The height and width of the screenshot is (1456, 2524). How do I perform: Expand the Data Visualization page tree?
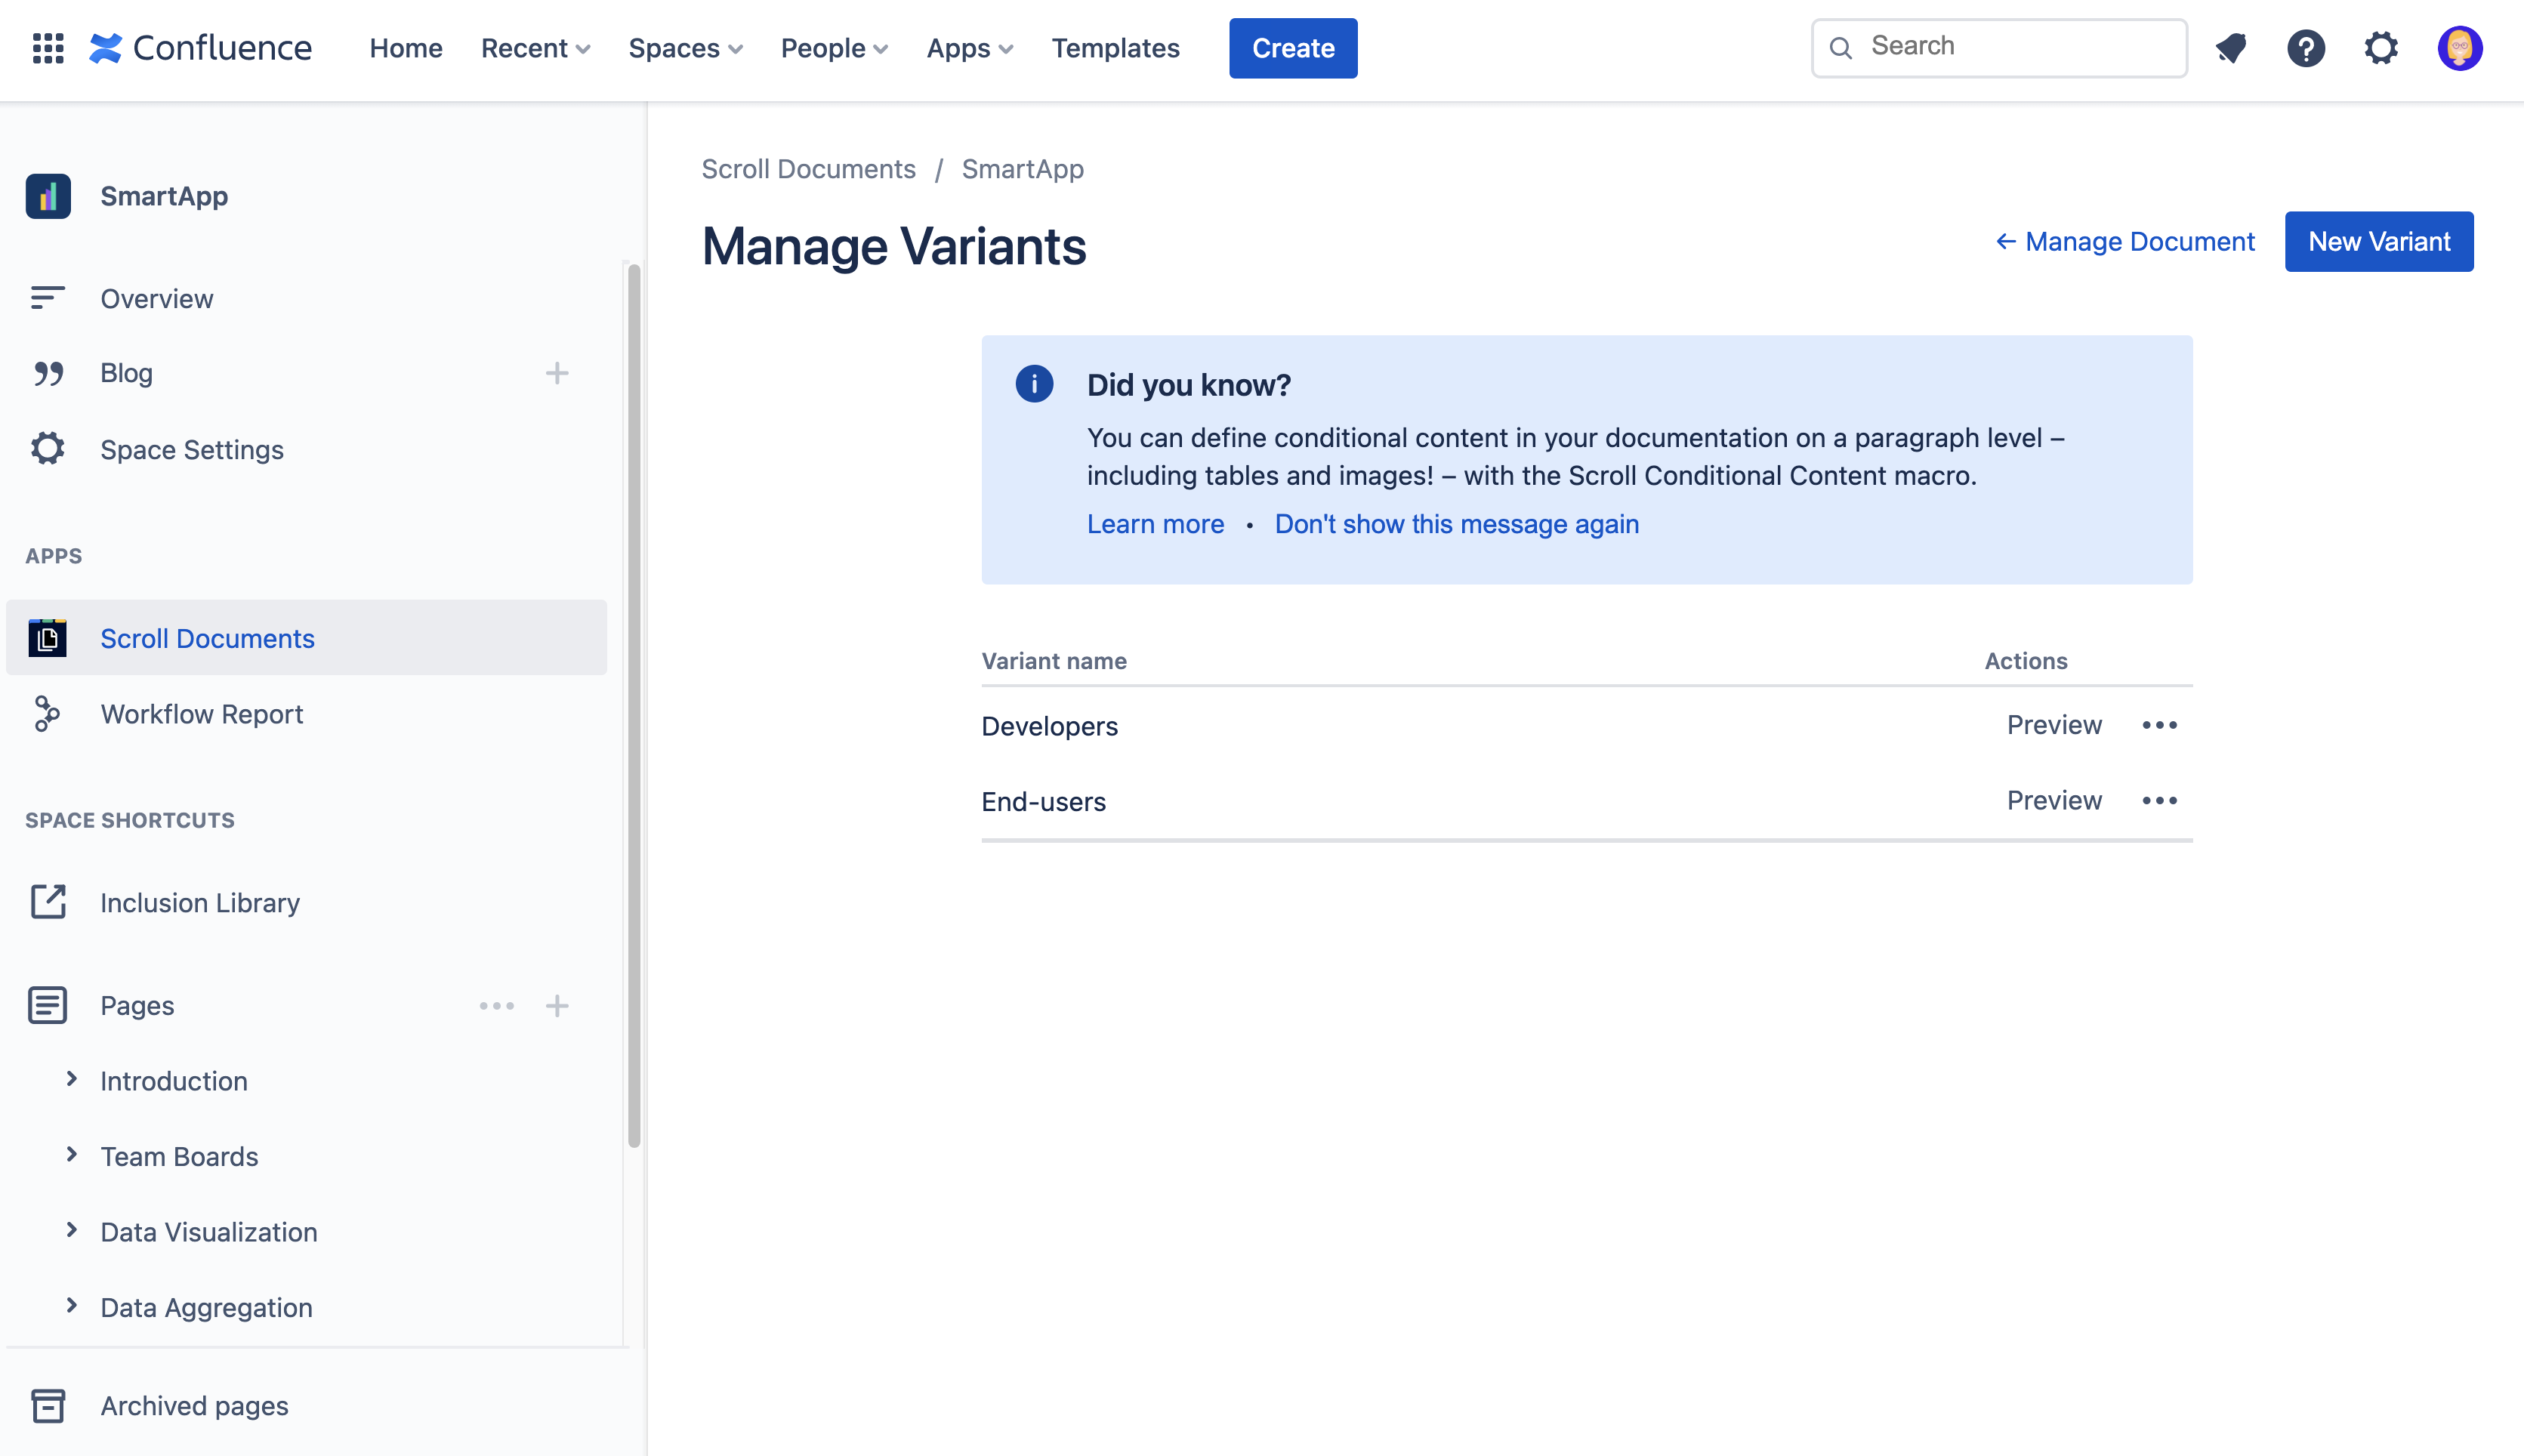71,1230
